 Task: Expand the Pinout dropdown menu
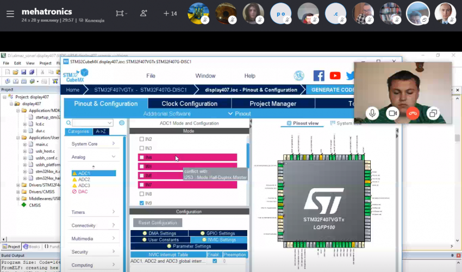pos(240,114)
